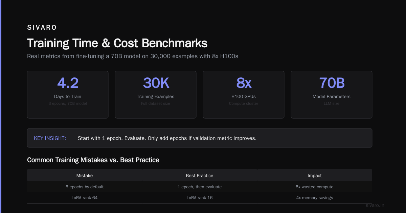Click the Mistake column header
Viewport: 406px width, 213px height.
(85, 175)
